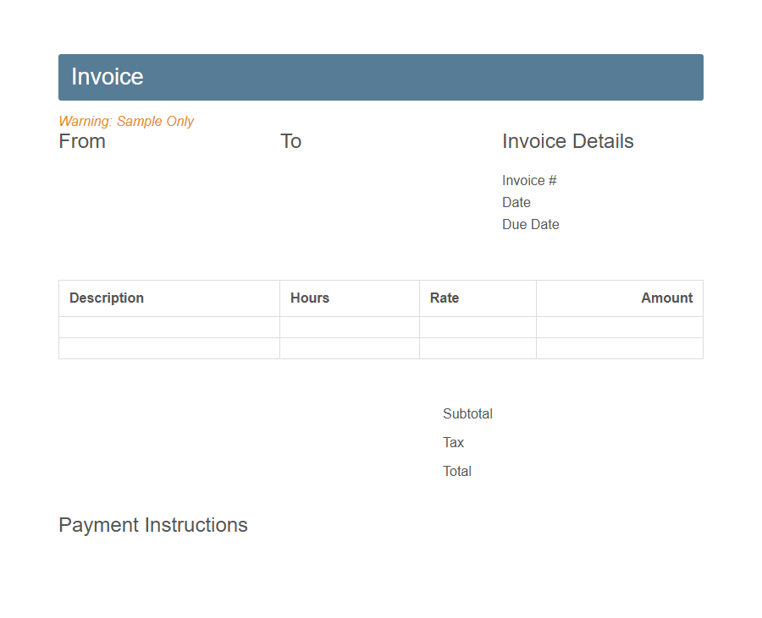Click the Description column header
Screen dimensions: 762x618
click(x=107, y=298)
